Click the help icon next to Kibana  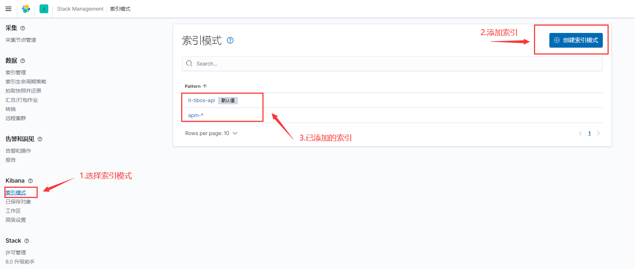pos(30,181)
